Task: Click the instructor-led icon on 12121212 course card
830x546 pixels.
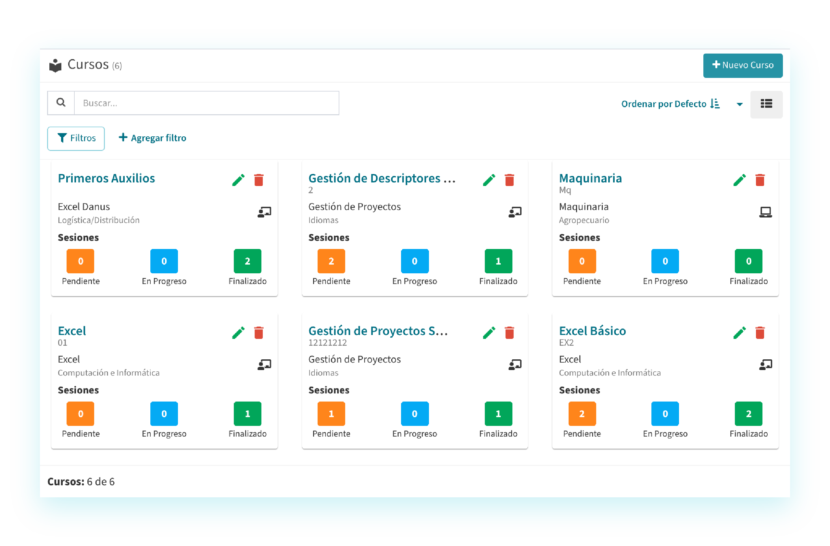Action: [515, 365]
